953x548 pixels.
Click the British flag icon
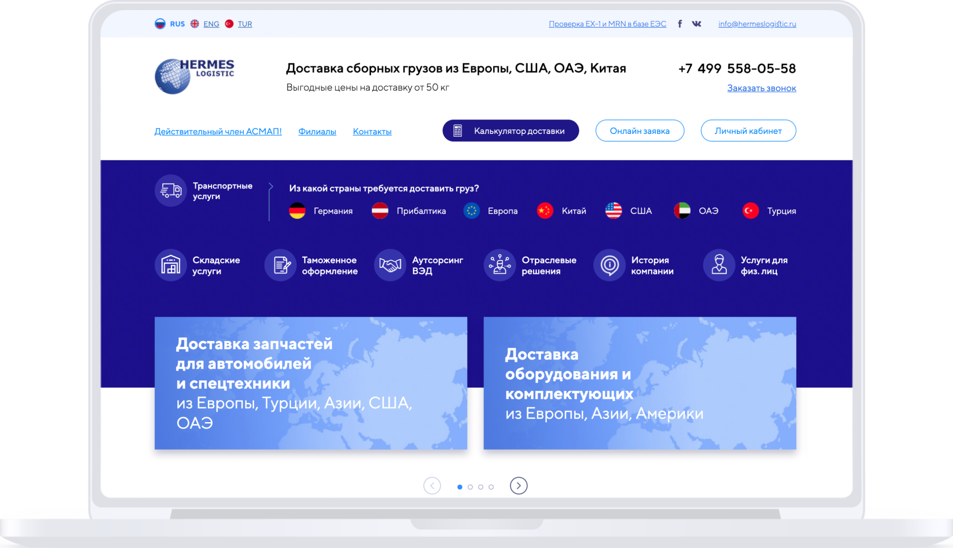point(195,24)
